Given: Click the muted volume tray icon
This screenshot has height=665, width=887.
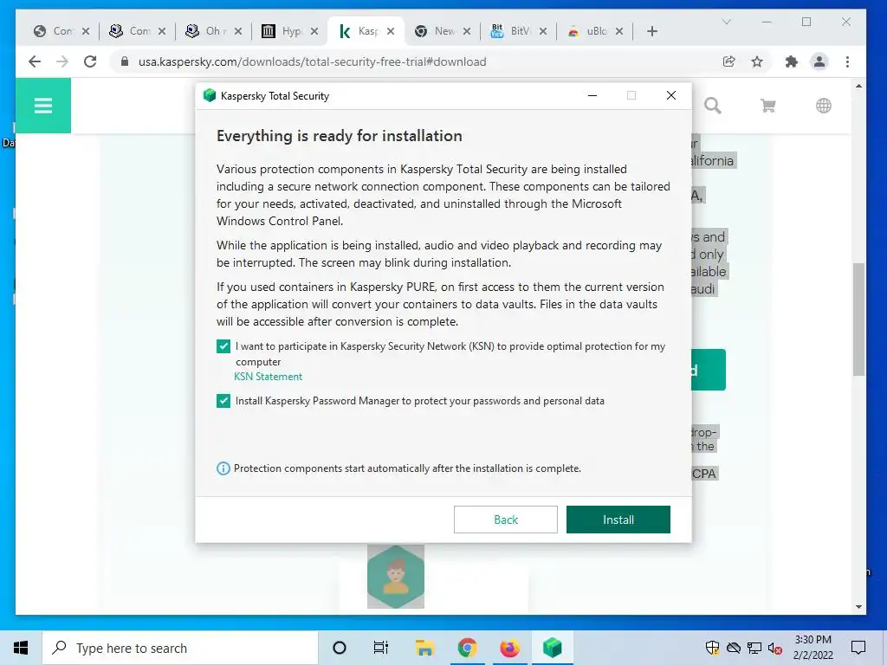Looking at the screenshot, I should pyautogui.click(x=774, y=648).
